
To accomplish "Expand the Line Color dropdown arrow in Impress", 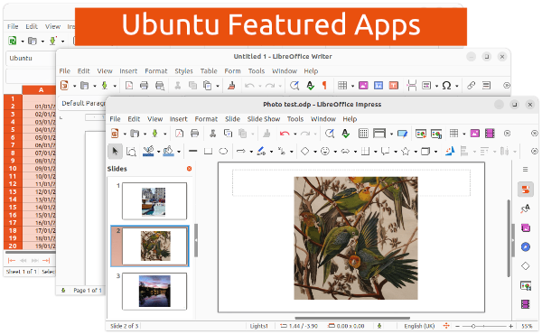I will 158,152.
